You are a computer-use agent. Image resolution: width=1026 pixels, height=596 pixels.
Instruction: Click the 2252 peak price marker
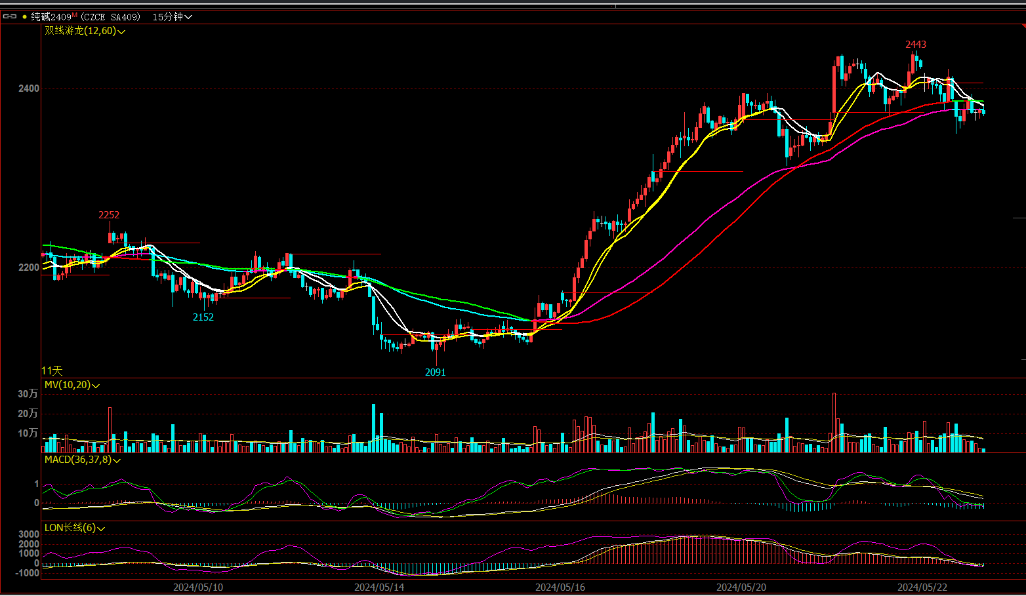(109, 215)
